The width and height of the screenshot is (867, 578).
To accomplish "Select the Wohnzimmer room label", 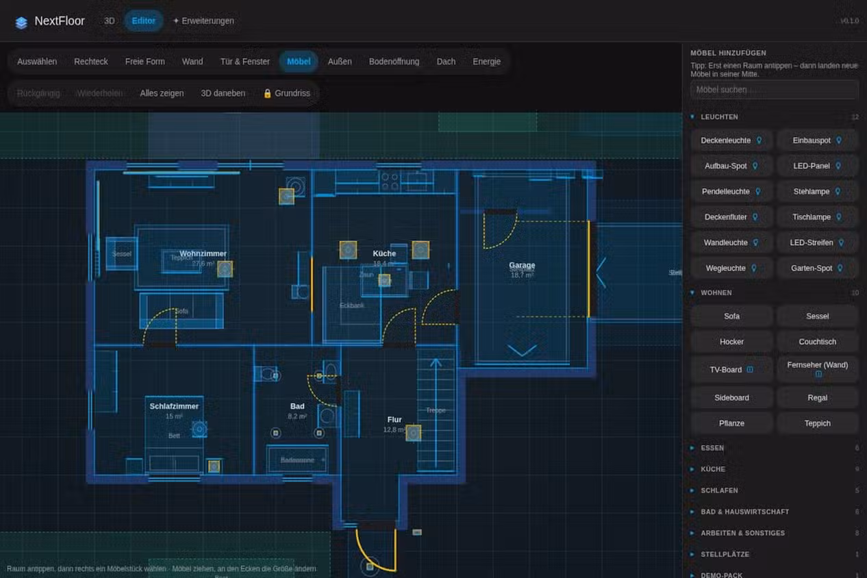I will 203,254.
